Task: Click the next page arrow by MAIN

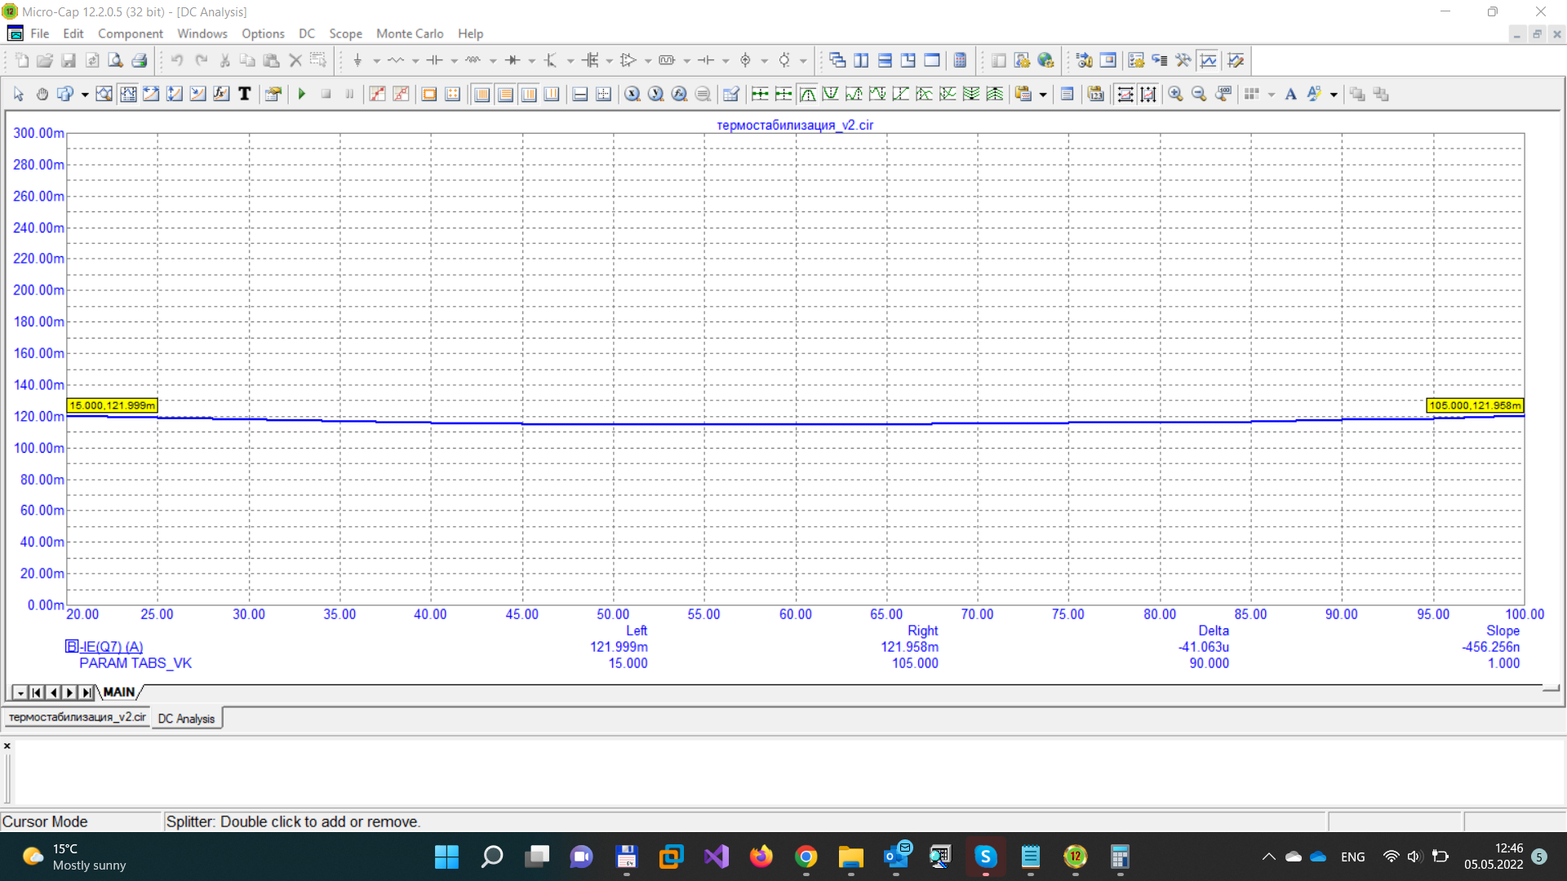Action: click(69, 693)
